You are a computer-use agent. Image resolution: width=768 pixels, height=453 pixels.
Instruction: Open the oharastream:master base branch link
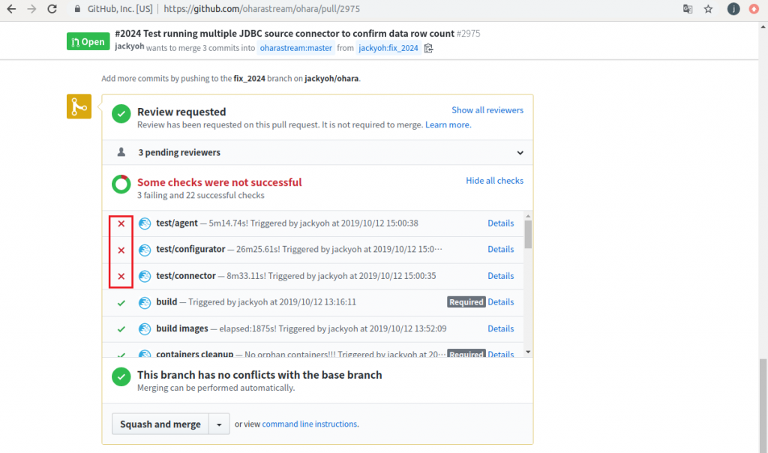coord(295,48)
